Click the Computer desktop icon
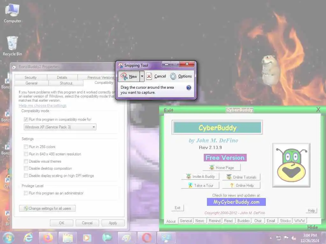Image resolution: width=326 pixels, height=244 pixels. pos(12,13)
